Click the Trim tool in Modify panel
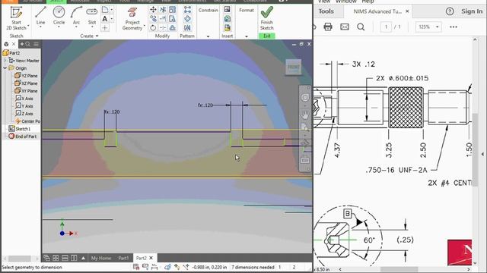 (x=163, y=10)
